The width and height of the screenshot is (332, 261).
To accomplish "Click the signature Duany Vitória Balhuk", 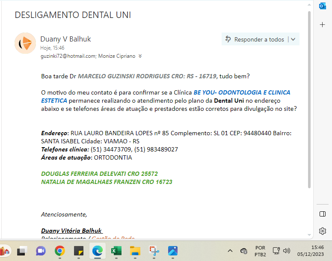I will click(x=71, y=231).
